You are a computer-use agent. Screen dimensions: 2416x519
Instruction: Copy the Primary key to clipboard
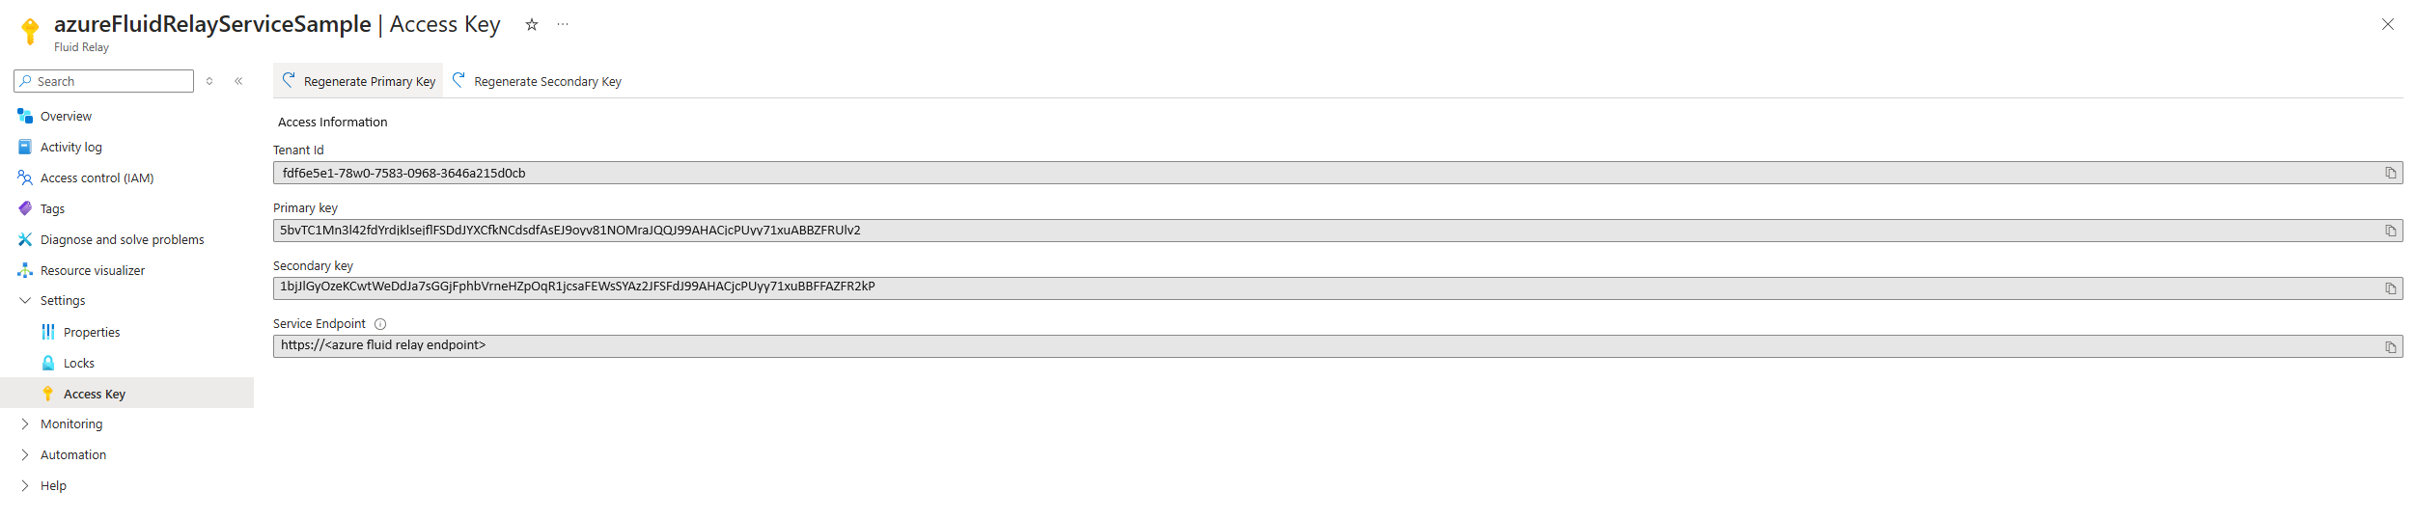point(2390,231)
